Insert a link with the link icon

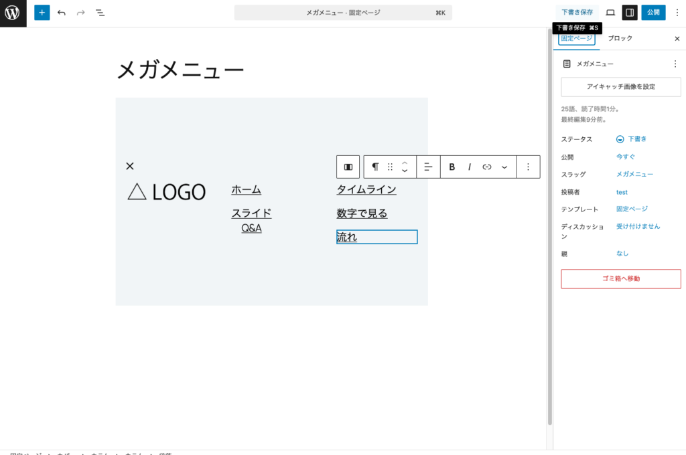[x=487, y=167]
